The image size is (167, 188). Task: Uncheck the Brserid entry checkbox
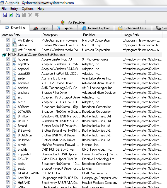pyautogui.click(x=8, y=125)
